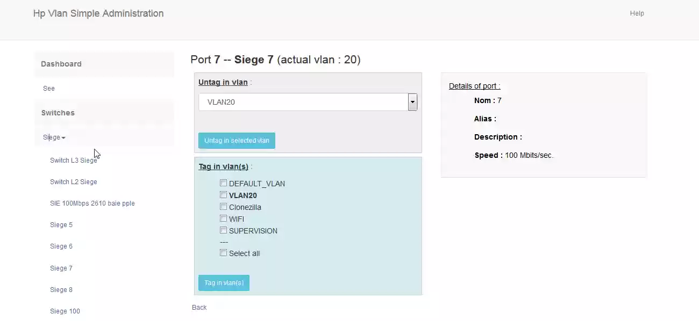
Task: Expand the Siege switches group caret
Action: coord(63,138)
